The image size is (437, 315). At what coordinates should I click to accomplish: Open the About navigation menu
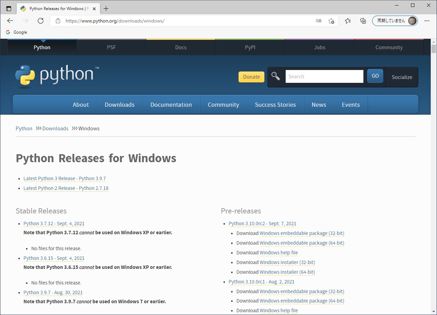tap(81, 105)
